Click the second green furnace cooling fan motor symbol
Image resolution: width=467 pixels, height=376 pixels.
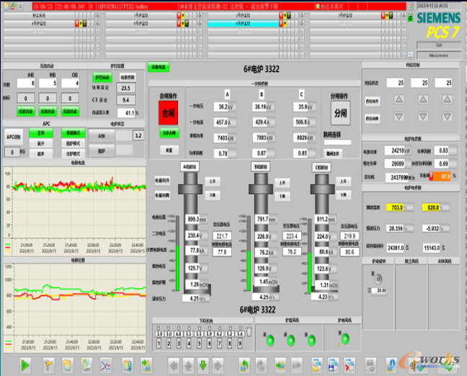290,340
